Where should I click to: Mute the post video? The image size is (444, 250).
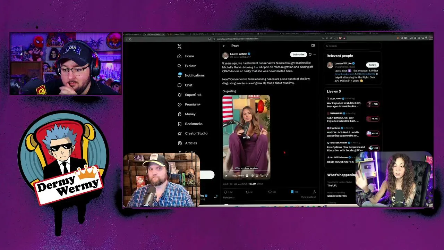click(252, 176)
